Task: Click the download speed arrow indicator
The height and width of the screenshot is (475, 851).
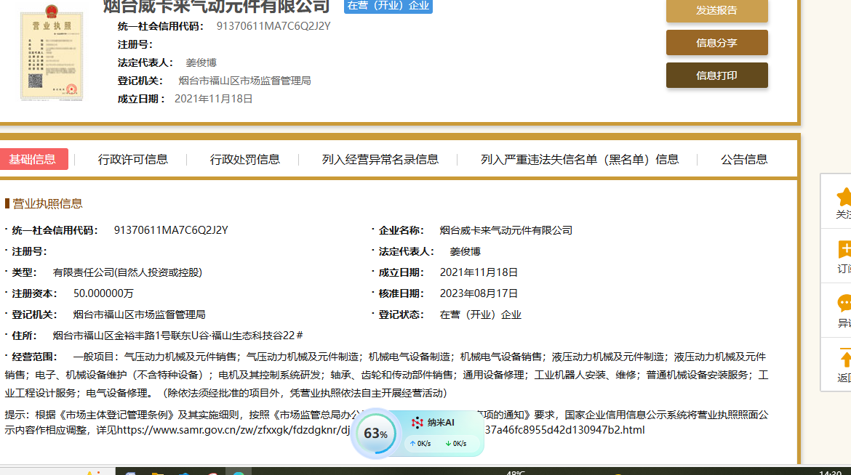Action: point(448,444)
